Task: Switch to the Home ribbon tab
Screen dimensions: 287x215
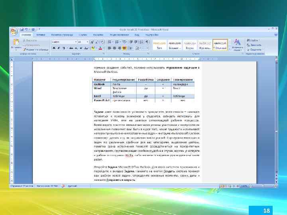Action: [x=26, y=35]
